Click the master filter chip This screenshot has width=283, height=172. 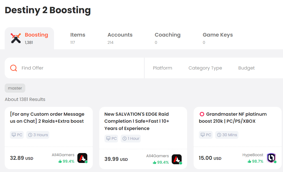click(15, 88)
